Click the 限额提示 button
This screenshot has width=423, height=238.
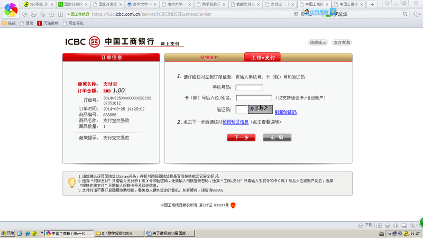[318, 42]
